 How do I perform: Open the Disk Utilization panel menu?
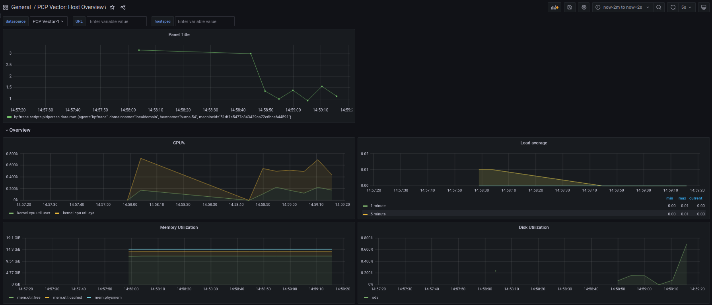(x=533, y=227)
